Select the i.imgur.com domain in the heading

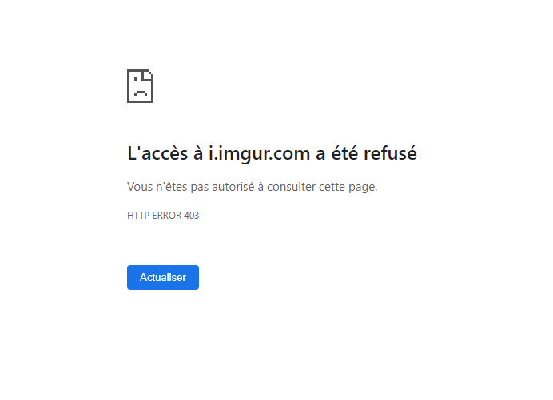(x=257, y=153)
